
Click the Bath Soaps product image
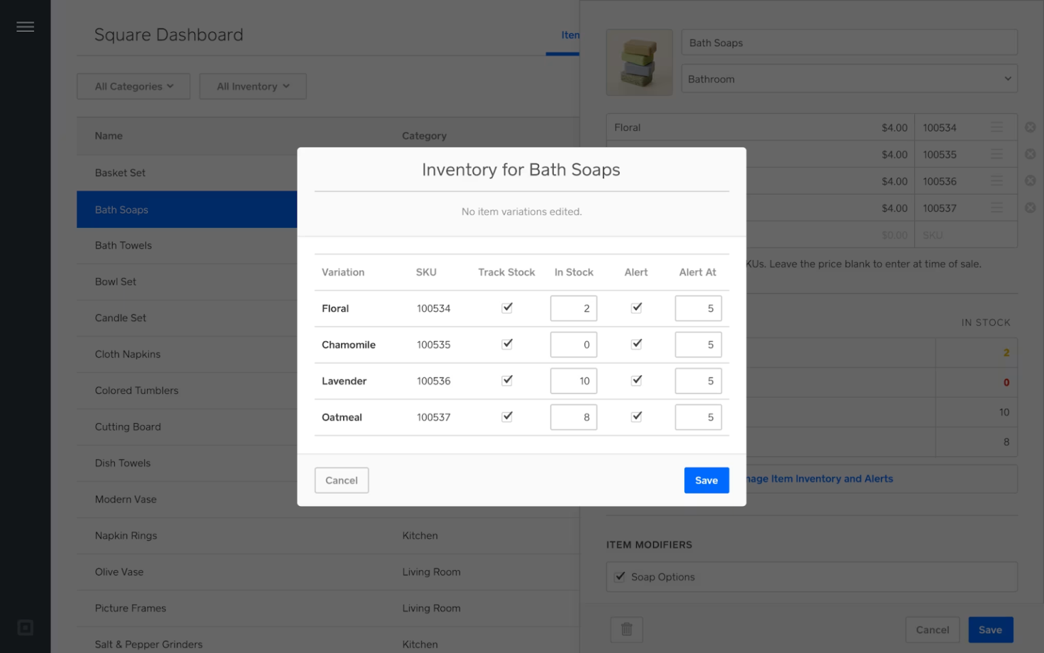[639, 62]
